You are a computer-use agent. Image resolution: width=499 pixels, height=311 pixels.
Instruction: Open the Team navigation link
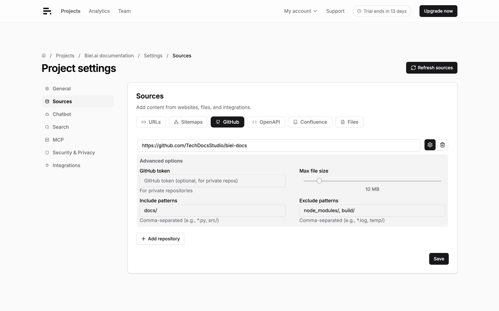[124, 11]
